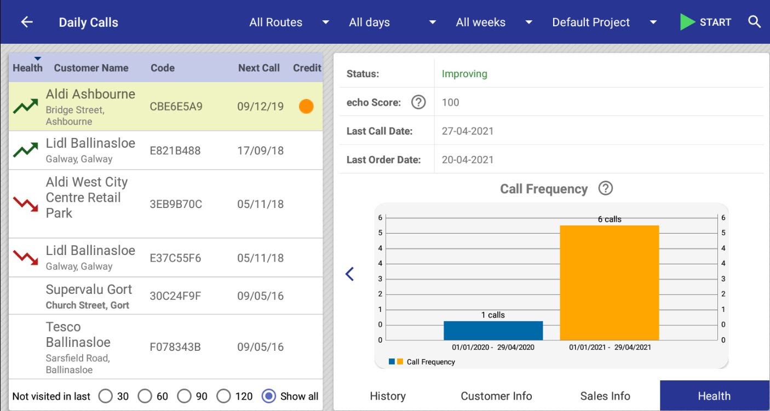Click the orange 2021 call frequency bar
This screenshot has height=411, width=770.
tap(610, 283)
